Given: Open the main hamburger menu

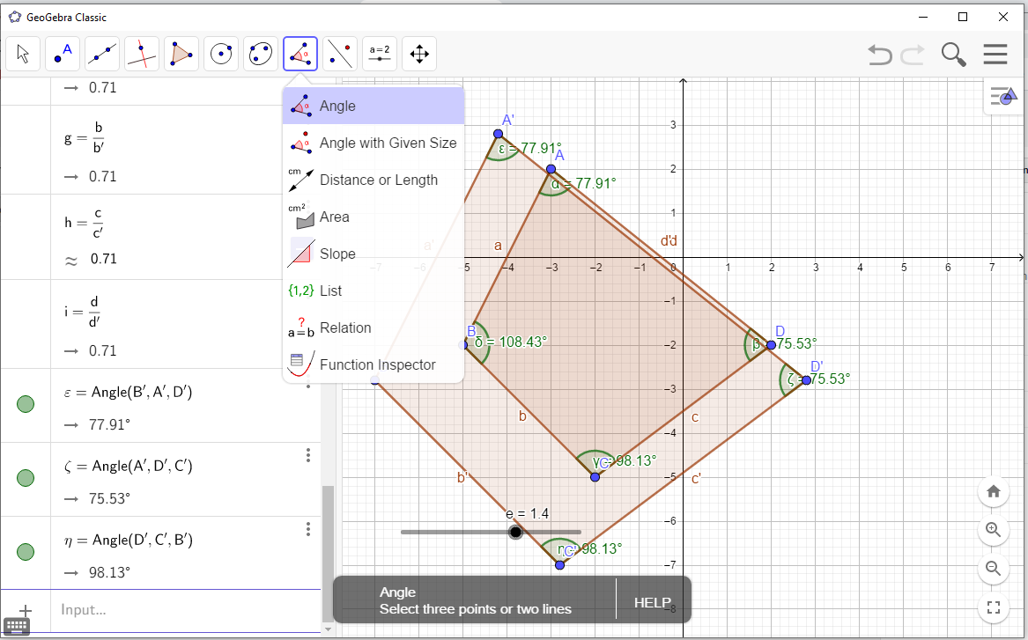Looking at the screenshot, I should (x=995, y=54).
